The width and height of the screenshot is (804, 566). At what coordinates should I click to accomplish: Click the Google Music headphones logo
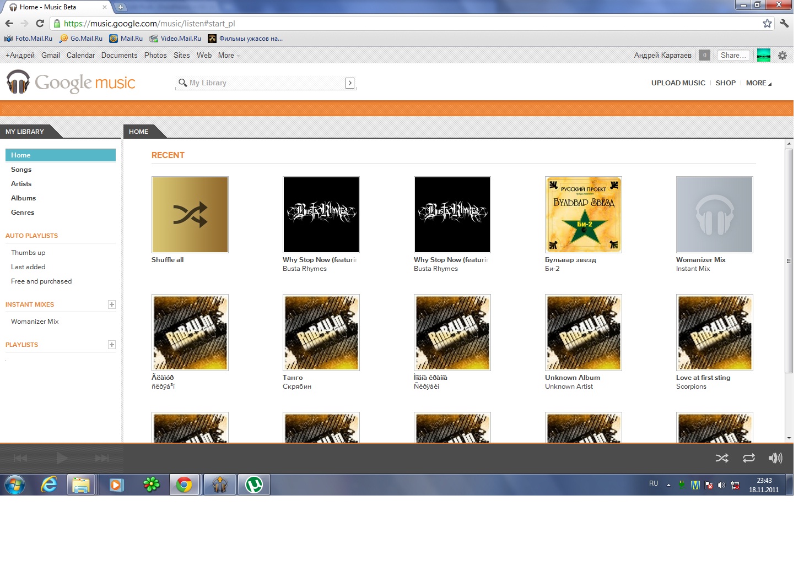click(18, 82)
